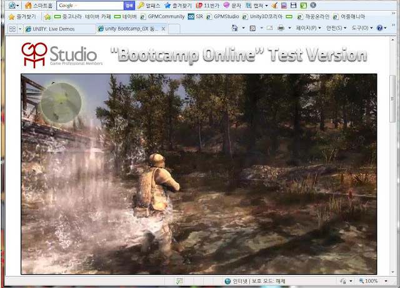Click the 100% zoom level button
400x288 pixels.
368,281
